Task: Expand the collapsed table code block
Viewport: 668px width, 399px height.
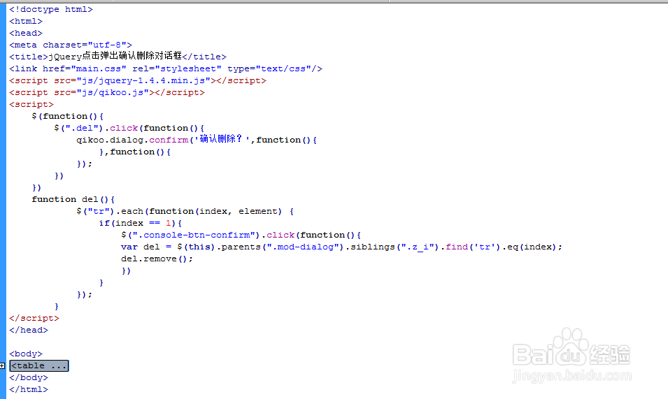Action: pos(3,366)
